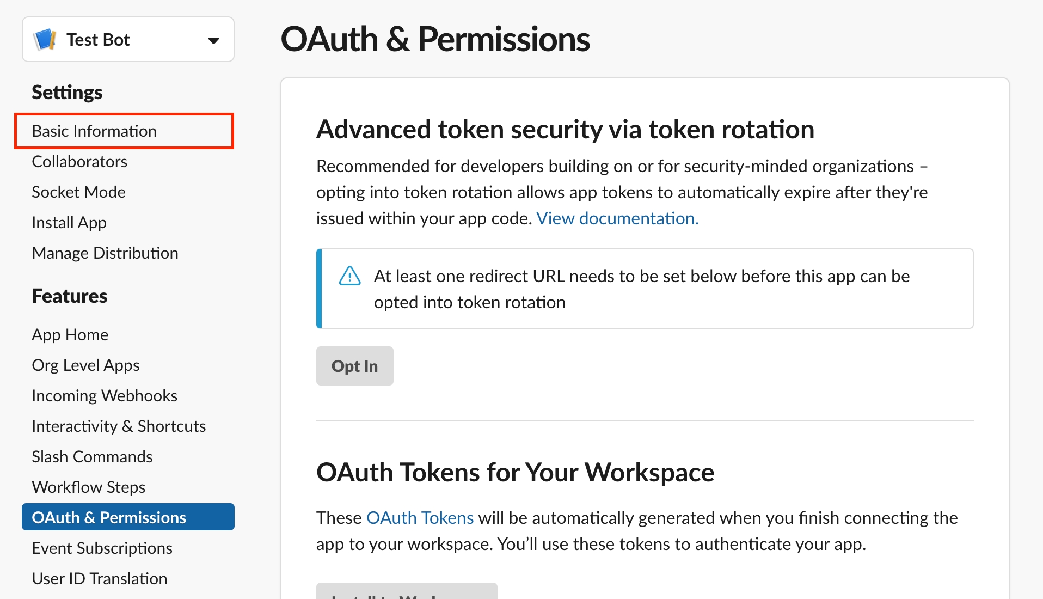
Task: Open Basic Information settings page
Action: pos(94,131)
